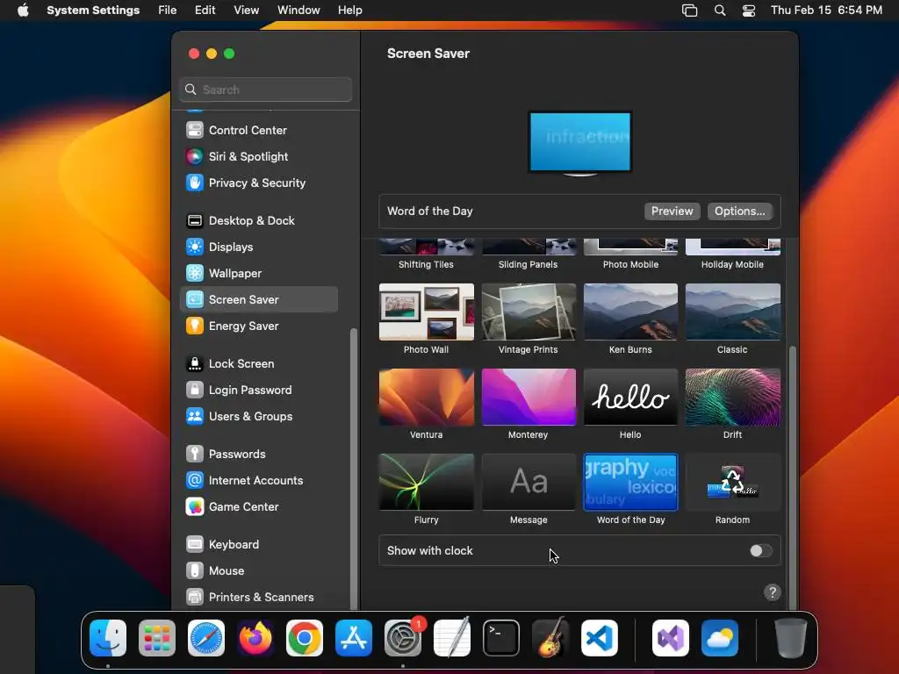899x674 pixels.
Task: Select the Photo Mobile screen saver
Action: (x=630, y=254)
